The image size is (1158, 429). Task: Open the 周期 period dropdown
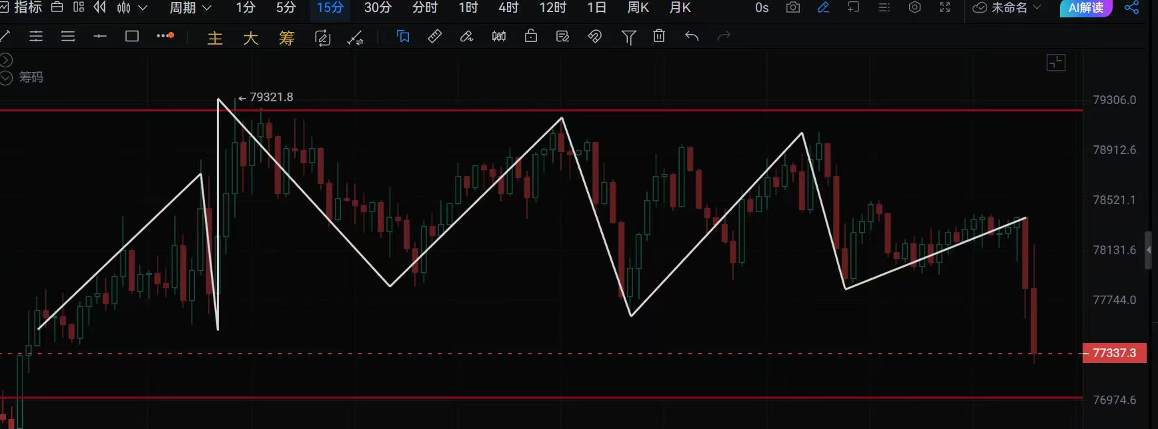(190, 8)
